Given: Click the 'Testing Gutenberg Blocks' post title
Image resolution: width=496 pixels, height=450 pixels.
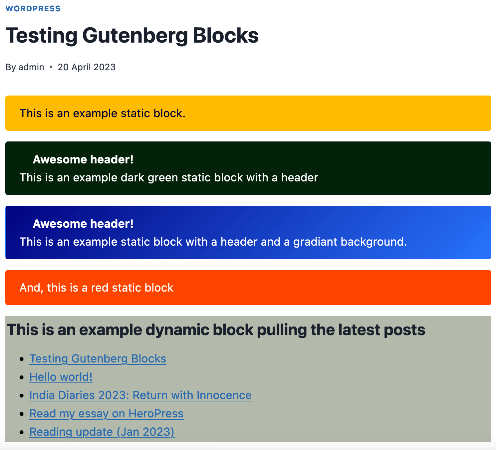Looking at the screenshot, I should [132, 35].
